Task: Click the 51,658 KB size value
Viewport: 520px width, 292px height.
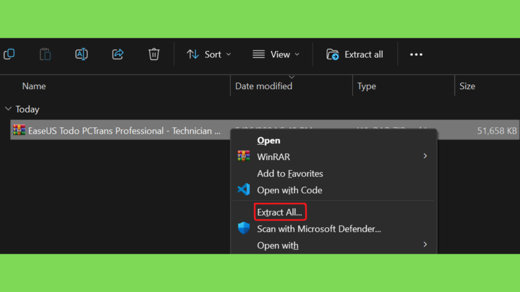Action: pyautogui.click(x=497, y=131)
